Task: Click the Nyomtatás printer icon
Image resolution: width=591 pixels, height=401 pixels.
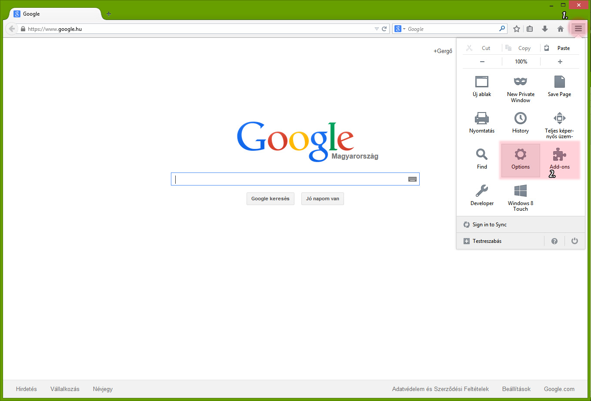Action: click(482, 118)
